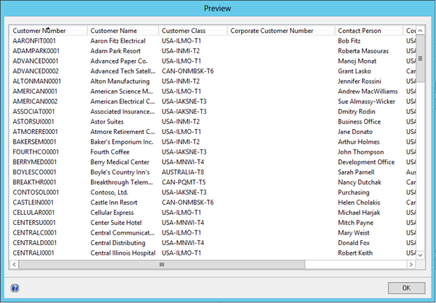The height and width of the screenshot is (303, 436).
Task: Click ASTORSUI0001 in the list
Action: (34, 121)
